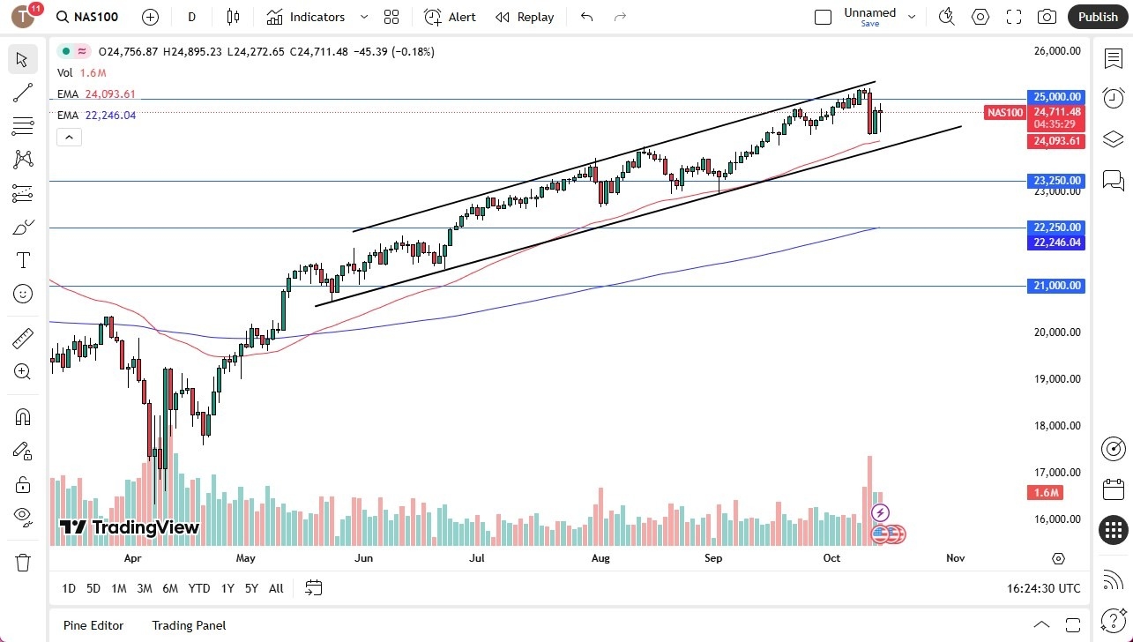Toggle Hide All Drawings with the eye icon
1133x642 pixels.
click(22, 516)
